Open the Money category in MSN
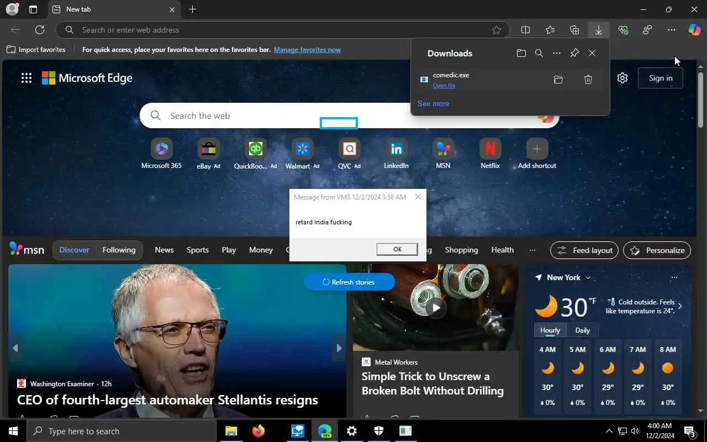 pyautogui.click(x=261, y=250)
